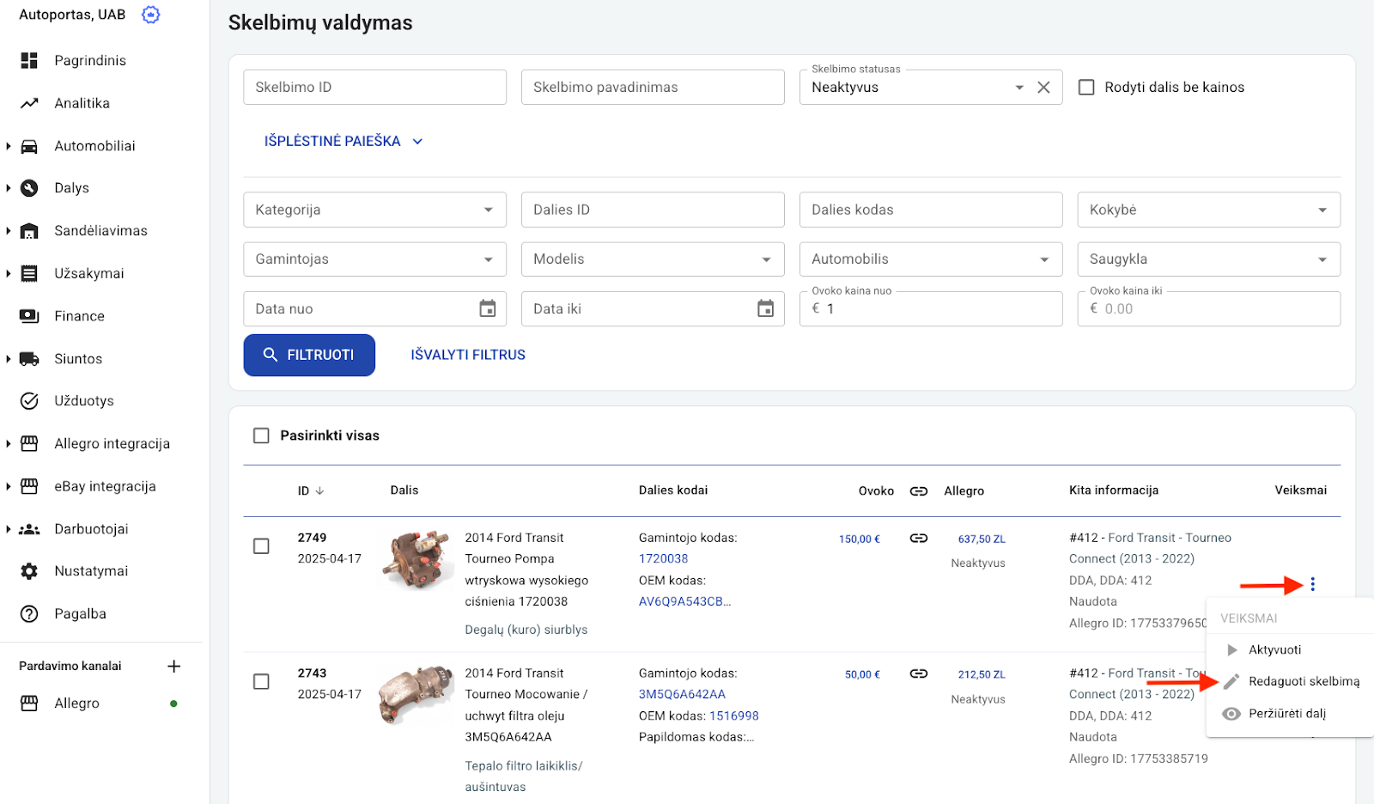Click the plus icon beside Pardavimo kanalai
Screen dimensions: 1374x804
click(173, 667)
